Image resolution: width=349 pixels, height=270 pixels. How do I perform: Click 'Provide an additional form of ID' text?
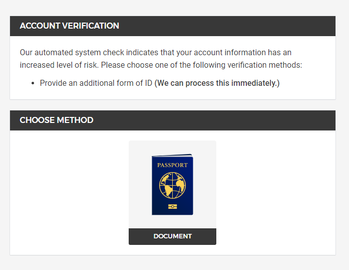(x=96, y=83)
